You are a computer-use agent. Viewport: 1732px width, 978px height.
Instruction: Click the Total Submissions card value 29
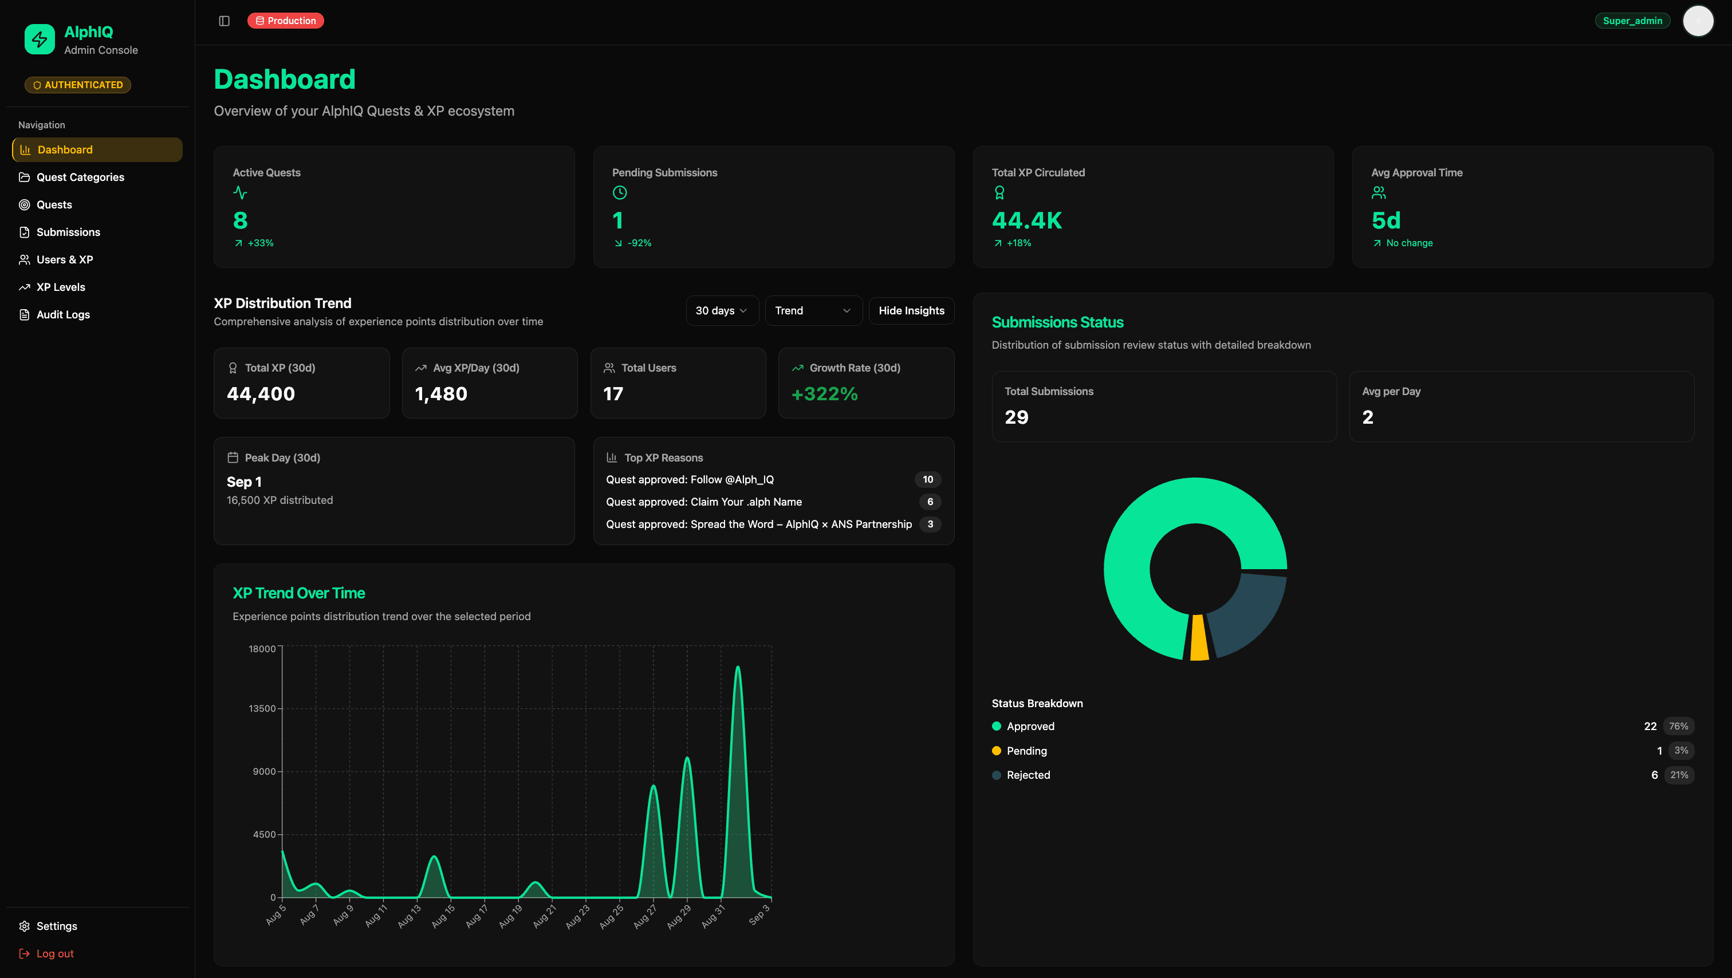pos(1017,417)
